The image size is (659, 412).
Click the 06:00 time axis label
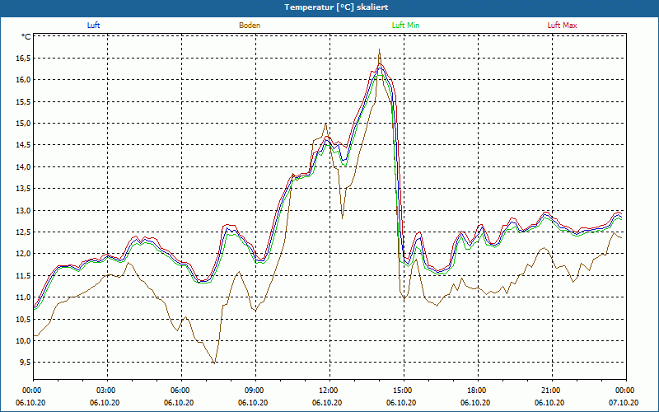point(181,391)
